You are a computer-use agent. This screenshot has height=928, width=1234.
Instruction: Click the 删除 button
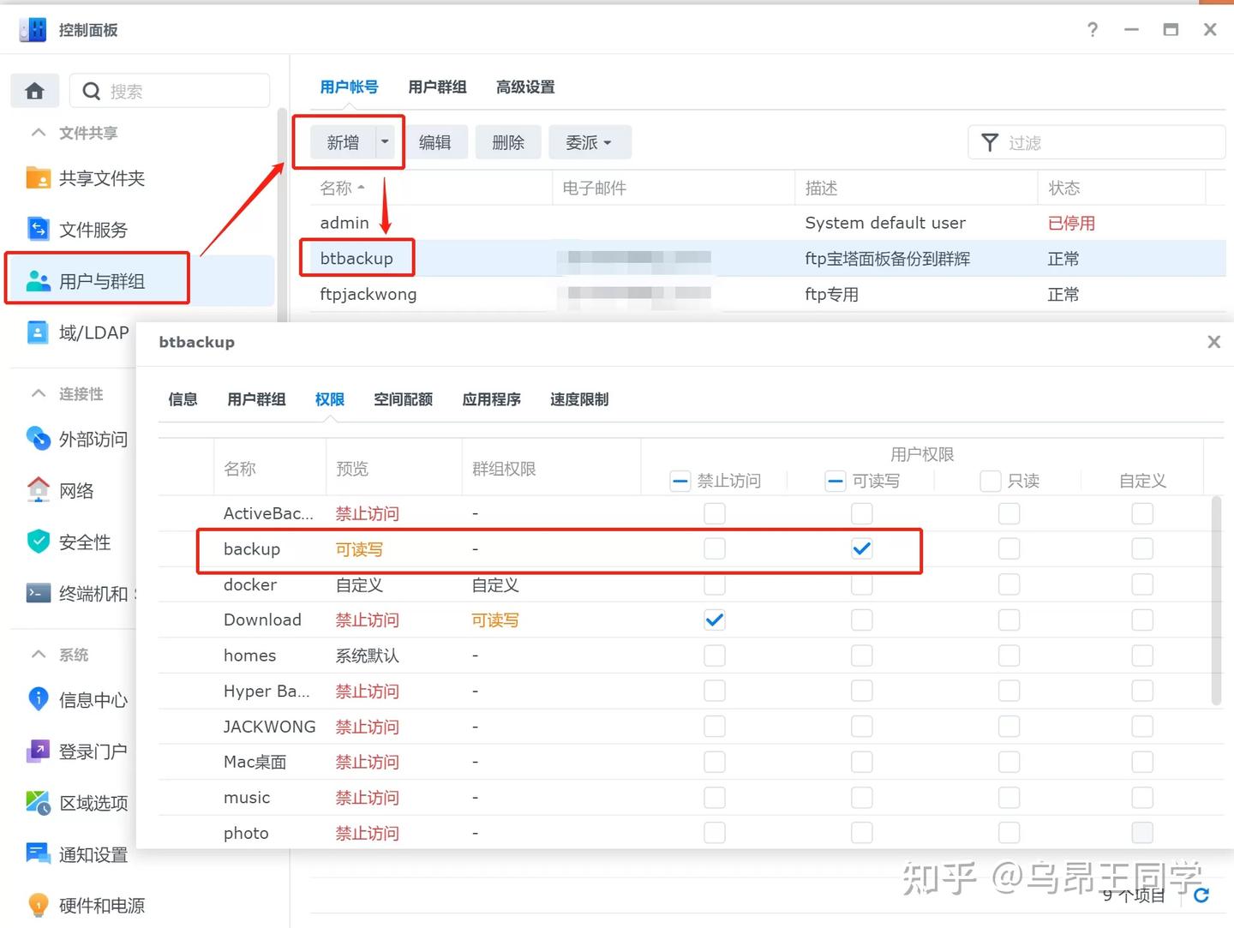(x=508, y=142)
